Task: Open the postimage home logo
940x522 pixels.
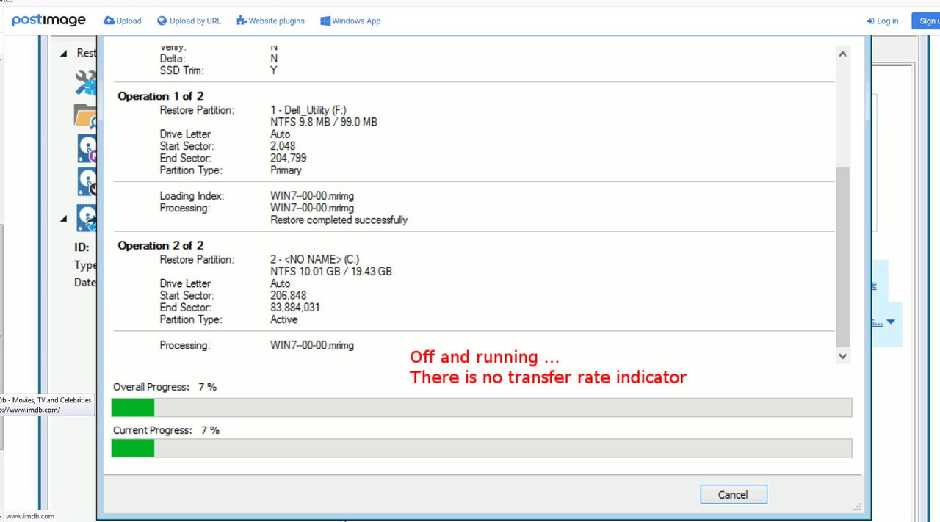Action: click(48, 21)
